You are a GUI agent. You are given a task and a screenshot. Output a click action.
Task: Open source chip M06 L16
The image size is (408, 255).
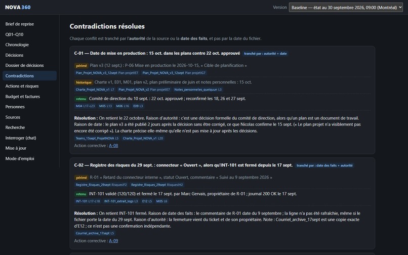point(123,106)
